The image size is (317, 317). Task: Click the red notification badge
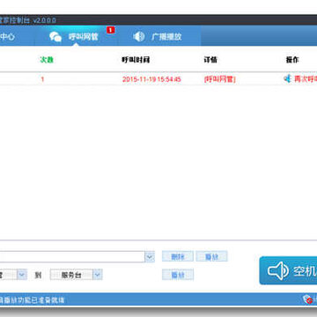pyautogui.click(x=111, y=30)
